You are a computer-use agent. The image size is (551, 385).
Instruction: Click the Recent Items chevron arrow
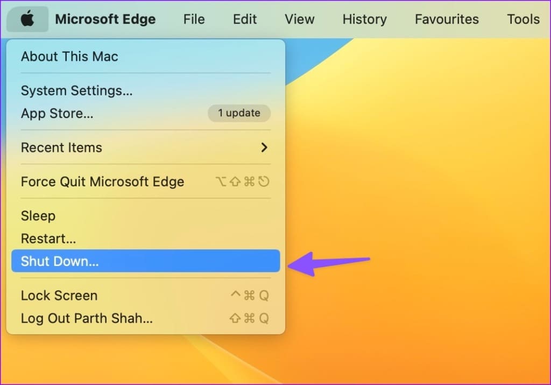pos(264,148)
